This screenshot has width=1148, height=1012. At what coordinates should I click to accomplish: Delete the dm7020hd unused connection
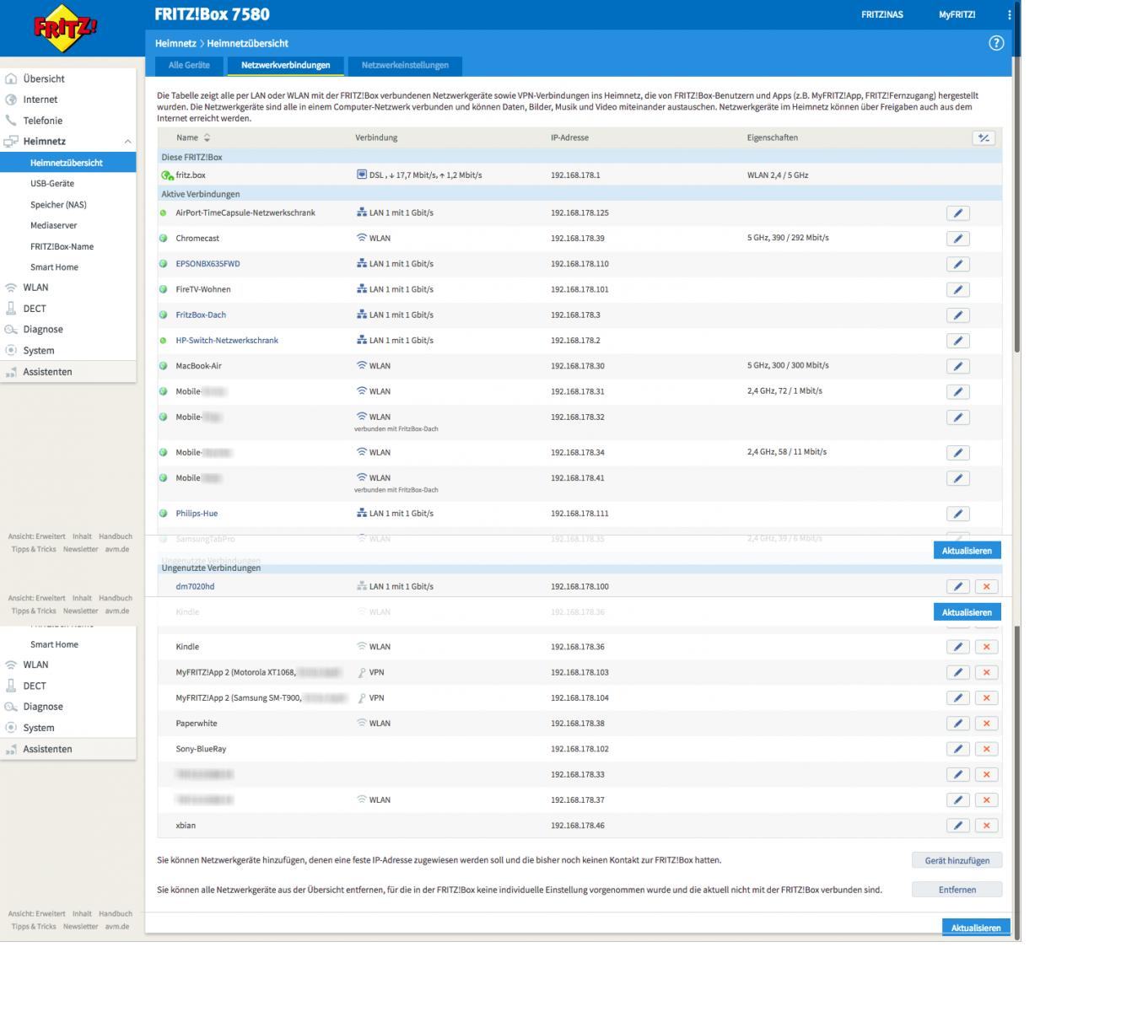point(986,587)
